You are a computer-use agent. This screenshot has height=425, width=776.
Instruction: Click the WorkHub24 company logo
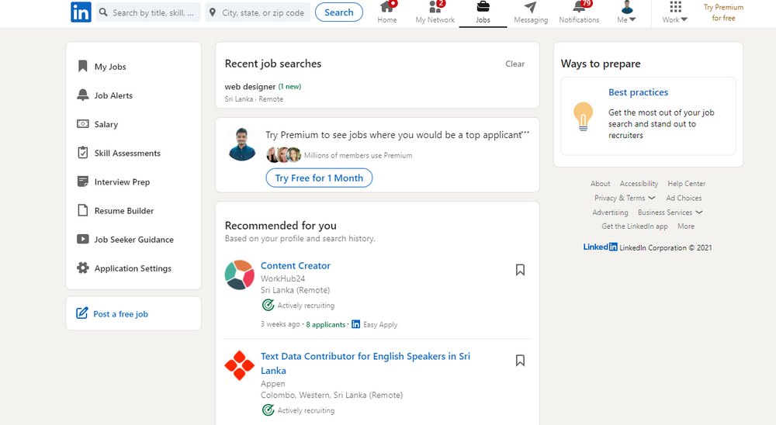pyautogui.click(x=240, y=275)
